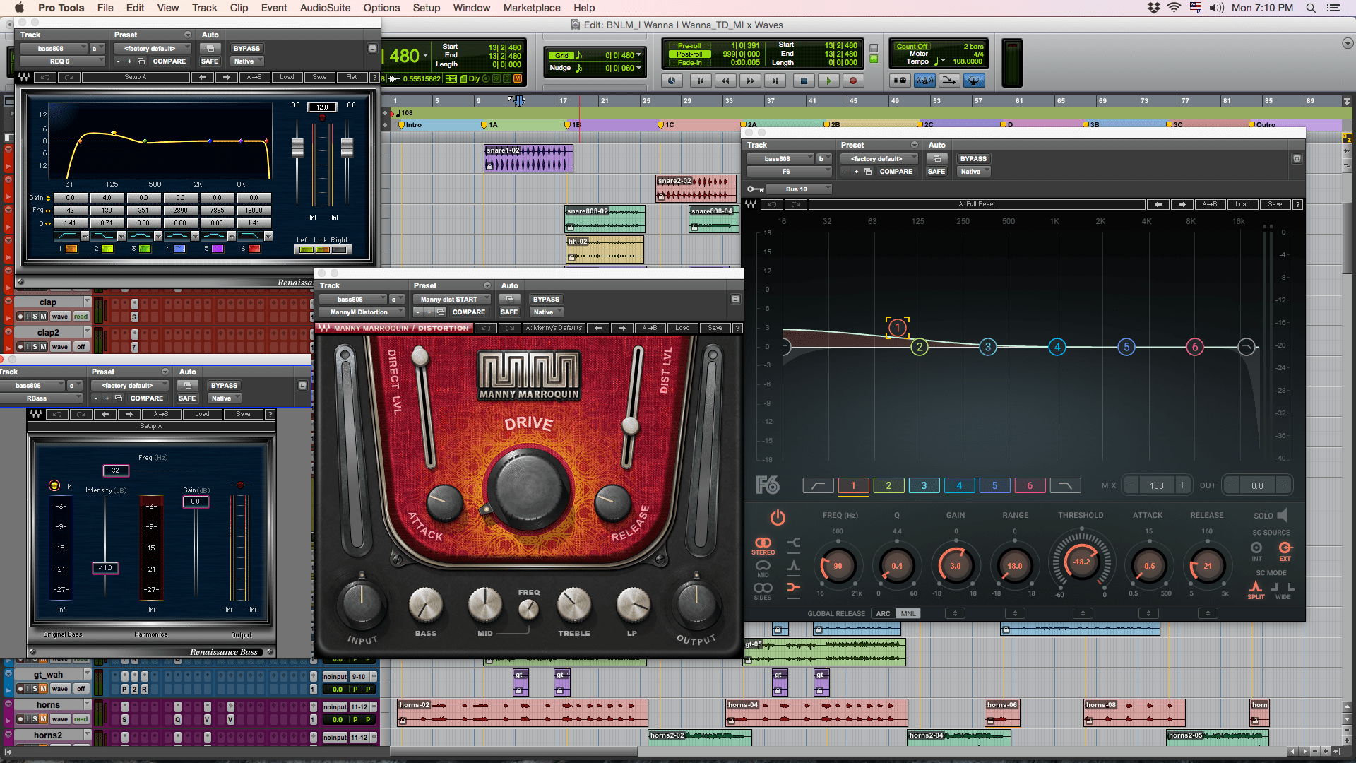1356x763 pixels.
Task: Toggle the RBass In button
Action: point(54,485)
